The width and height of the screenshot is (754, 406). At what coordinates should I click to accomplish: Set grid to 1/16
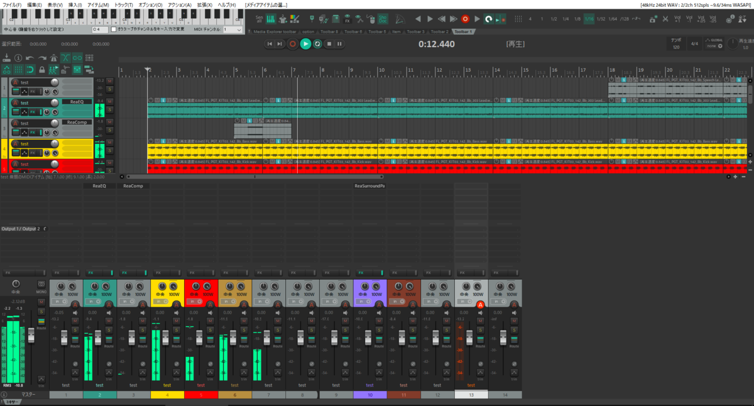(x=589, y=19)
